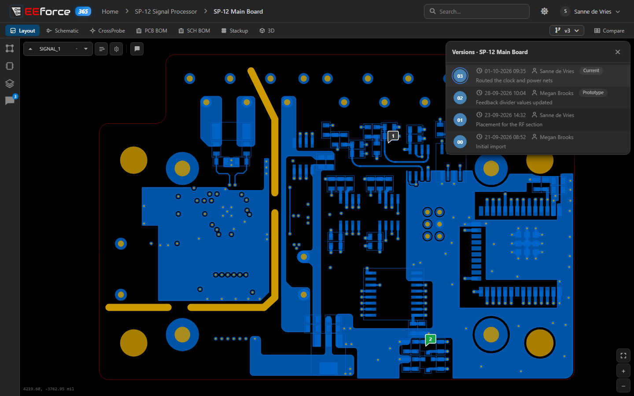The width and height of the screenshot is (634, 396).
Task: Expand the SIGNAL_1 layer dropdown arrow
Action: (86, 49)
